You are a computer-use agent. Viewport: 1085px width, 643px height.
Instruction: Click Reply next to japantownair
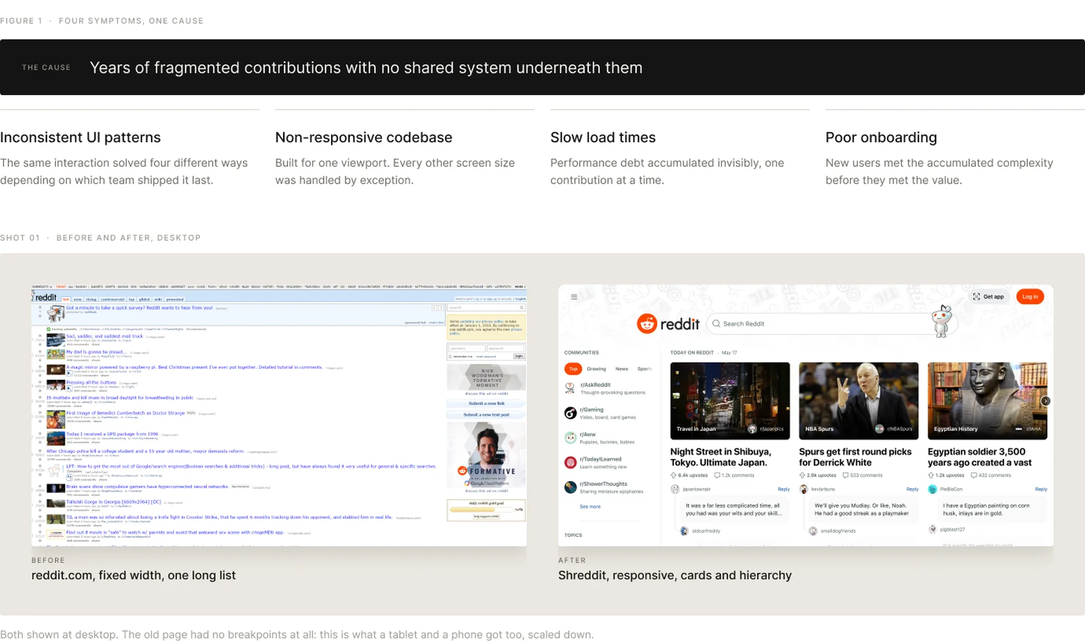click(784, 489)
